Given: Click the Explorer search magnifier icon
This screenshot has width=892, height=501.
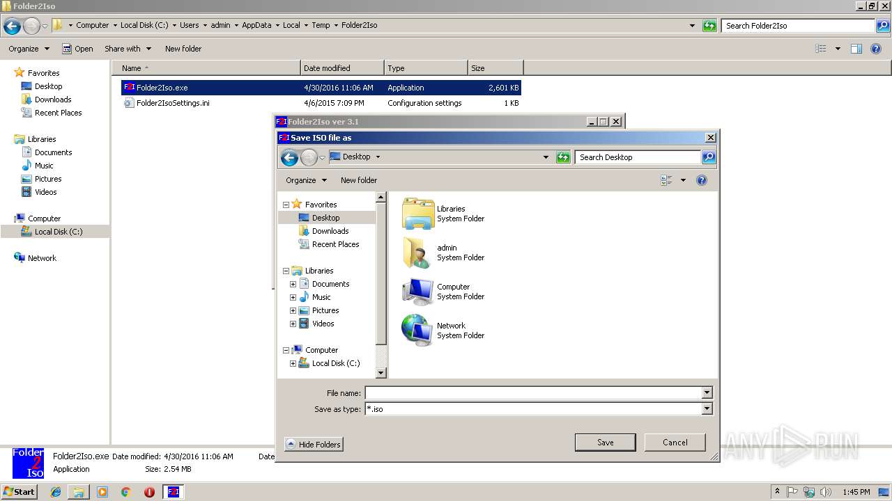Looking at the screenshot, I should point(882,26).
